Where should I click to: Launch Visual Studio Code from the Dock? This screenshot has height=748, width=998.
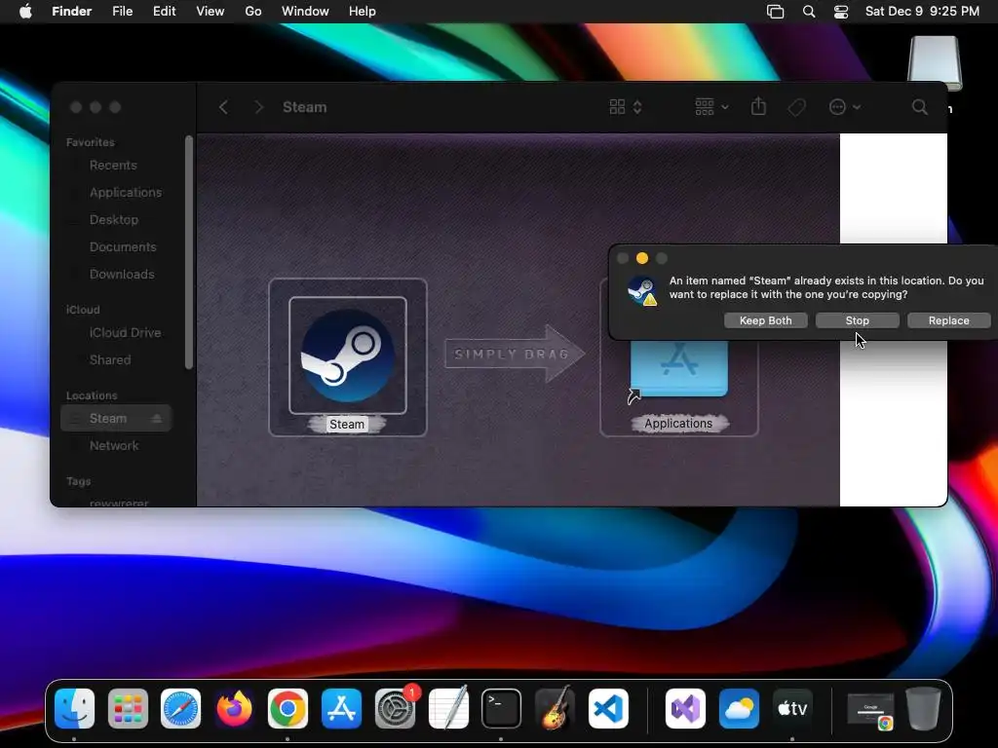click(608, 709)
